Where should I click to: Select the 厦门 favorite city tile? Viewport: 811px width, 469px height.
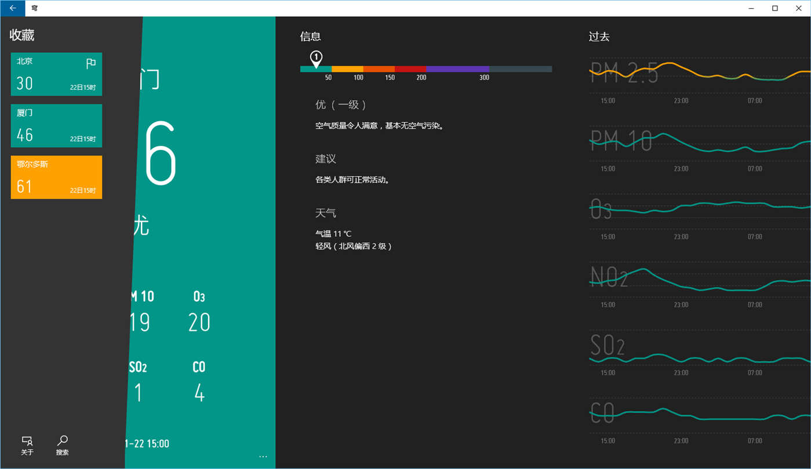(56, 126)
